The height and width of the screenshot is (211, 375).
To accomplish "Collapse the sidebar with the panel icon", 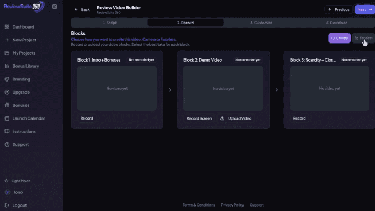I will pos(55,7).
